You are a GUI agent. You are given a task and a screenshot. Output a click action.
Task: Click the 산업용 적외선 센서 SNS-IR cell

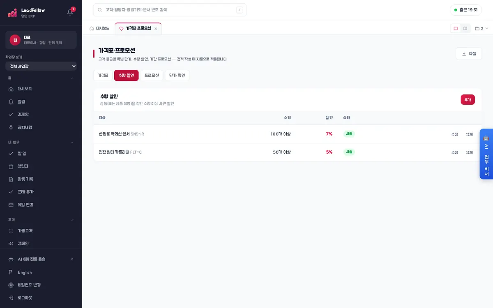(121, 134)
